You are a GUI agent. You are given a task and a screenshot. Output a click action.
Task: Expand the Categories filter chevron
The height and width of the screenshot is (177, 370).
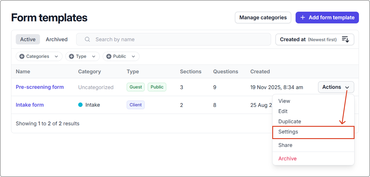[56, 56]
